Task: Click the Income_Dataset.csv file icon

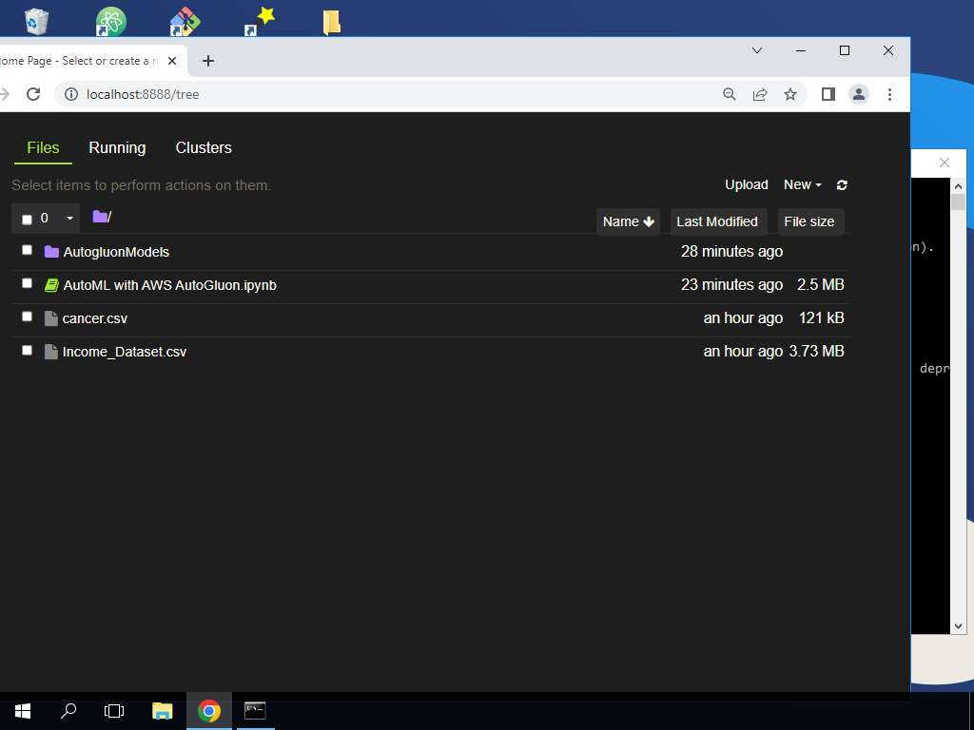Action: pos(51,352)
